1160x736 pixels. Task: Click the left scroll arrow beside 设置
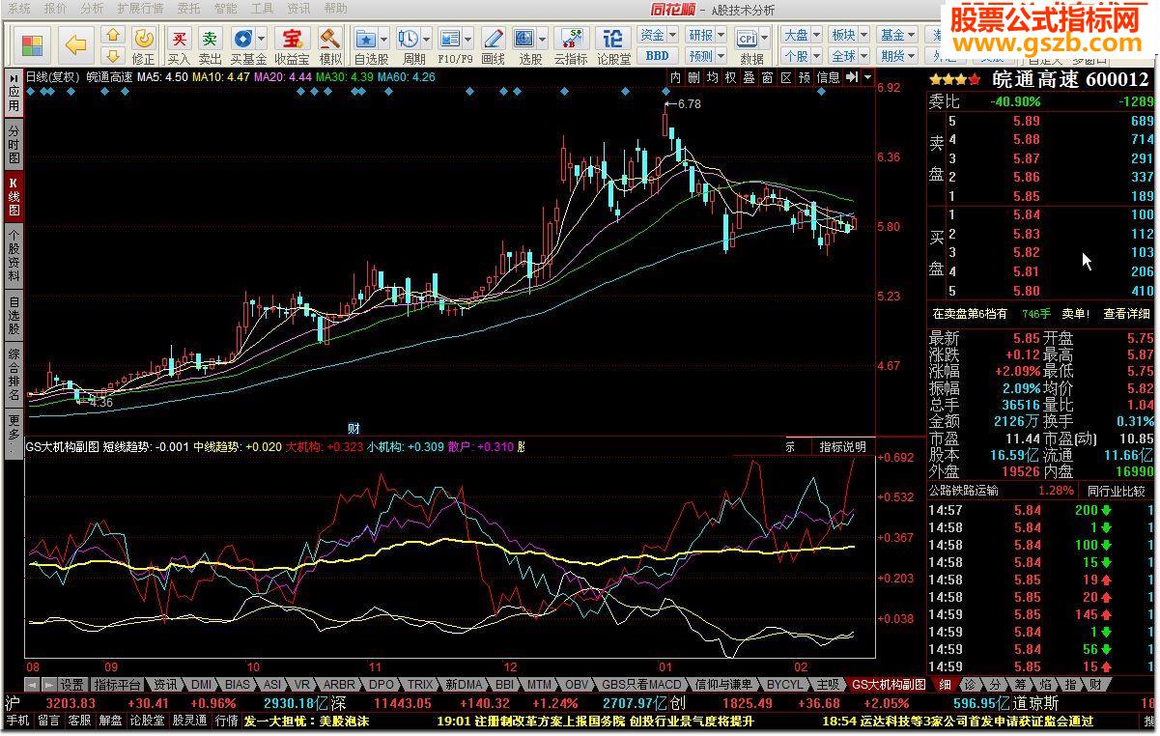[x=30, y=685]
